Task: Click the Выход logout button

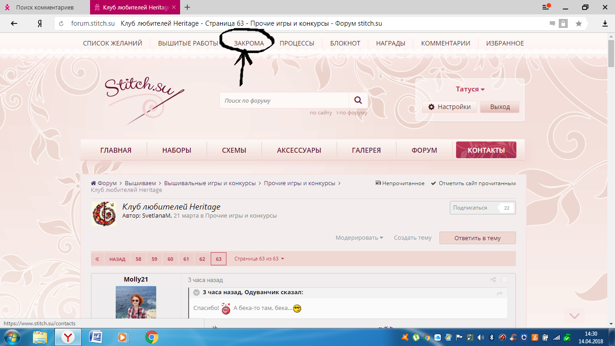Action: (x=500, y=107)
